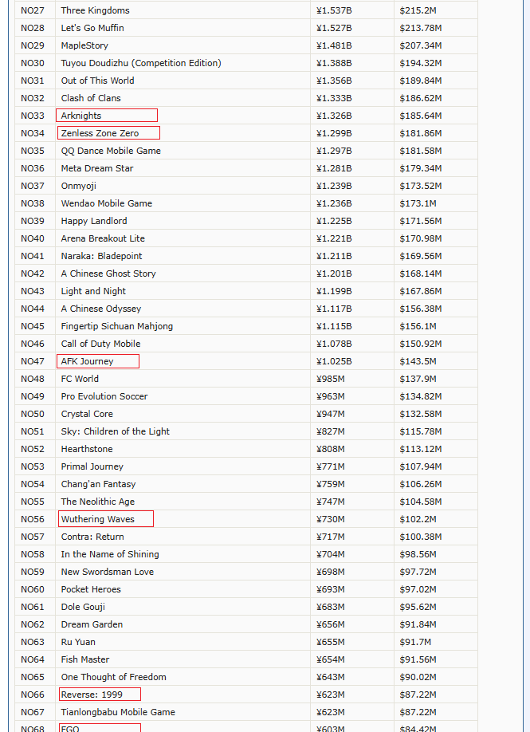Click Let's Go Muffin game name
Viewport: 530px width, 732px height.
92,28
